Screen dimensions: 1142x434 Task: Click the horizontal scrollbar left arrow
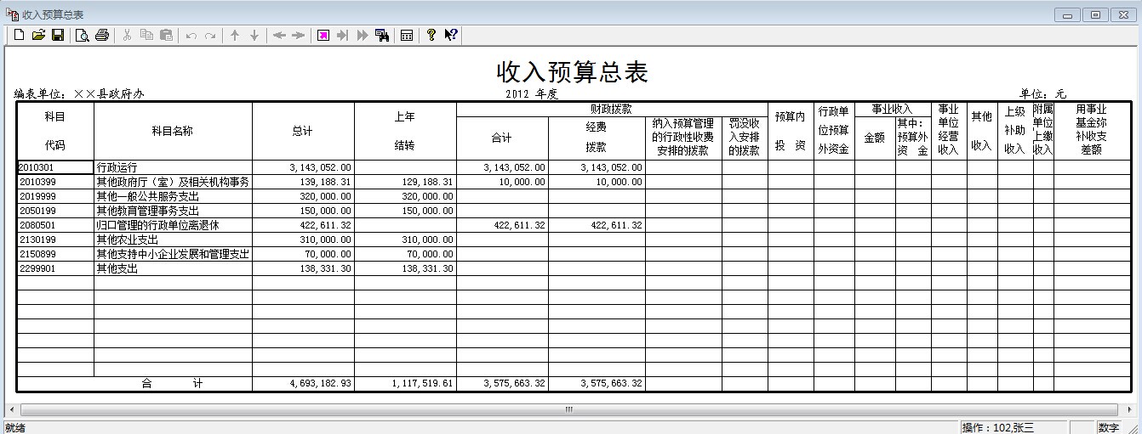click(11, 409)
